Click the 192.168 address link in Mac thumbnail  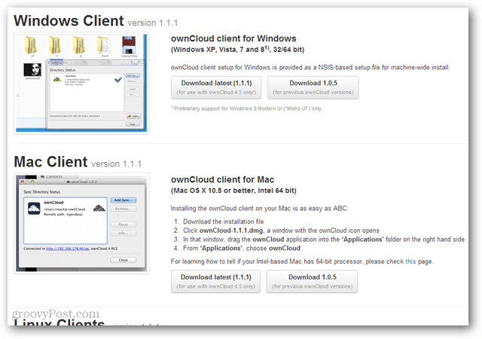click(x=68, y=249)
